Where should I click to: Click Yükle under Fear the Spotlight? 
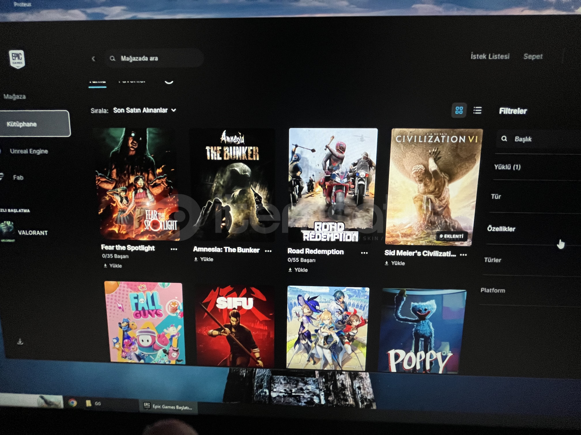click(113, 266)
